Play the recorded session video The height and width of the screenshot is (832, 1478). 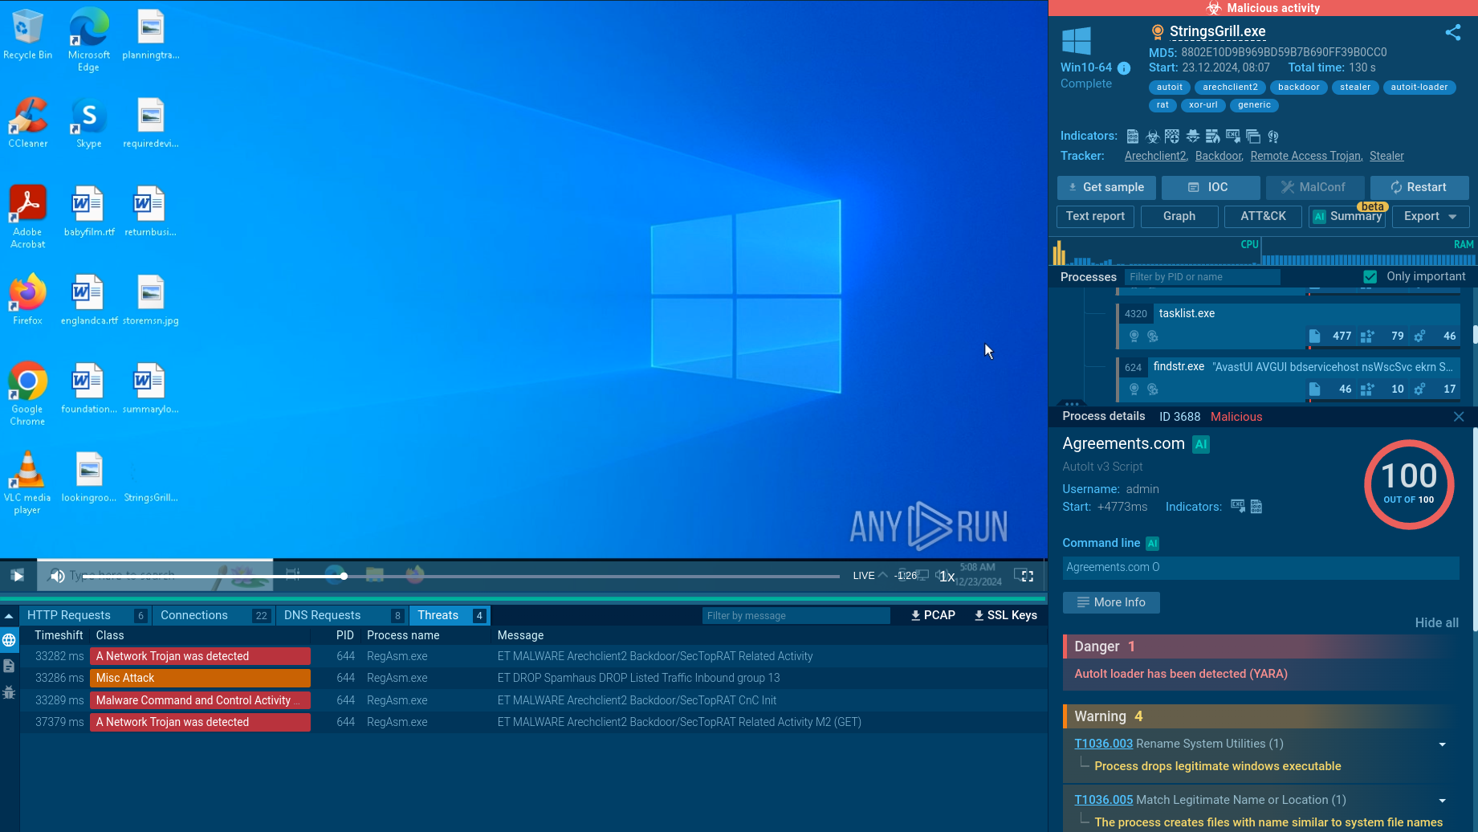tap(18, 575)
